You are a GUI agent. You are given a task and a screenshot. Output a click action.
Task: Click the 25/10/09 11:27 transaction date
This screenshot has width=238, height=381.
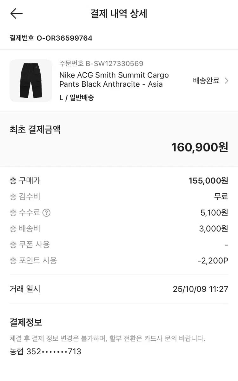pyautogui.click(x=201, y=289)
